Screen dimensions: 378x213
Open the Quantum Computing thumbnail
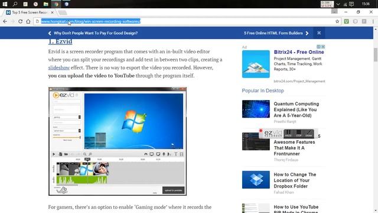pyautogui.click(x=256, y=109)
